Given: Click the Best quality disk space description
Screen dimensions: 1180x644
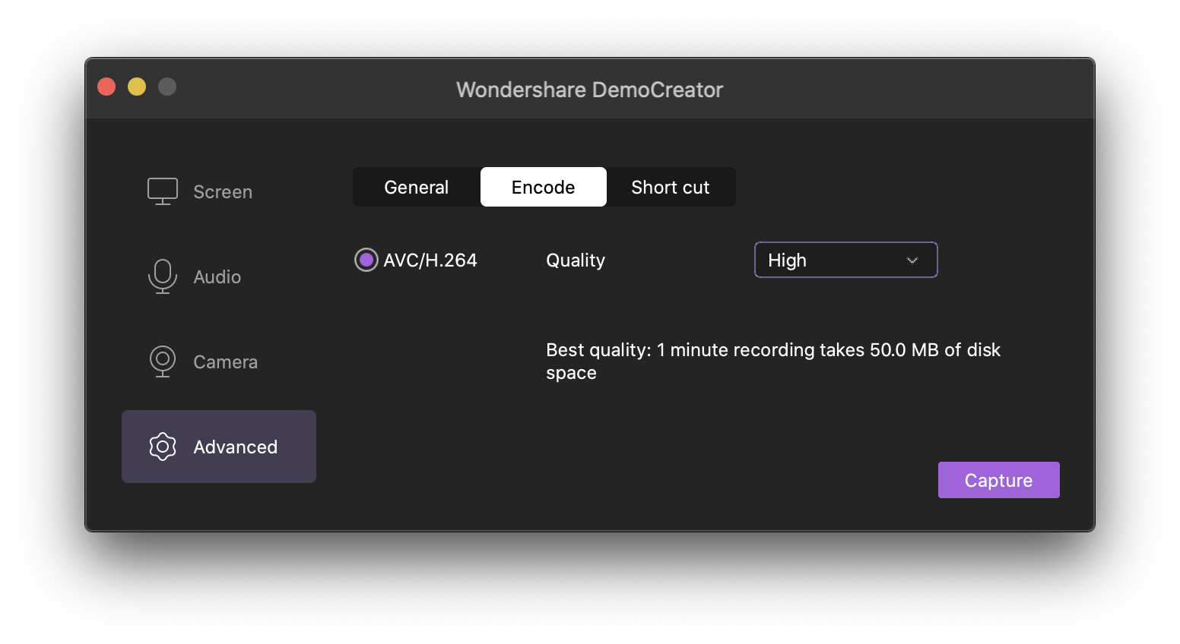Looking at the screenshot, I should click(773, 361).
